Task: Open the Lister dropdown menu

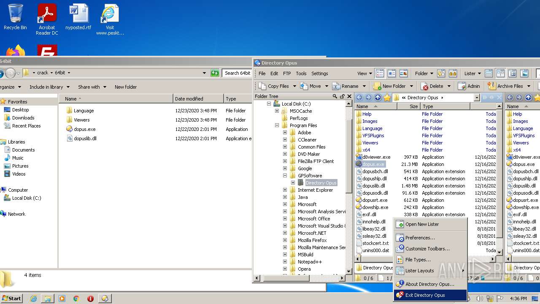Action: pyautogui.click(x=472, y=73)
